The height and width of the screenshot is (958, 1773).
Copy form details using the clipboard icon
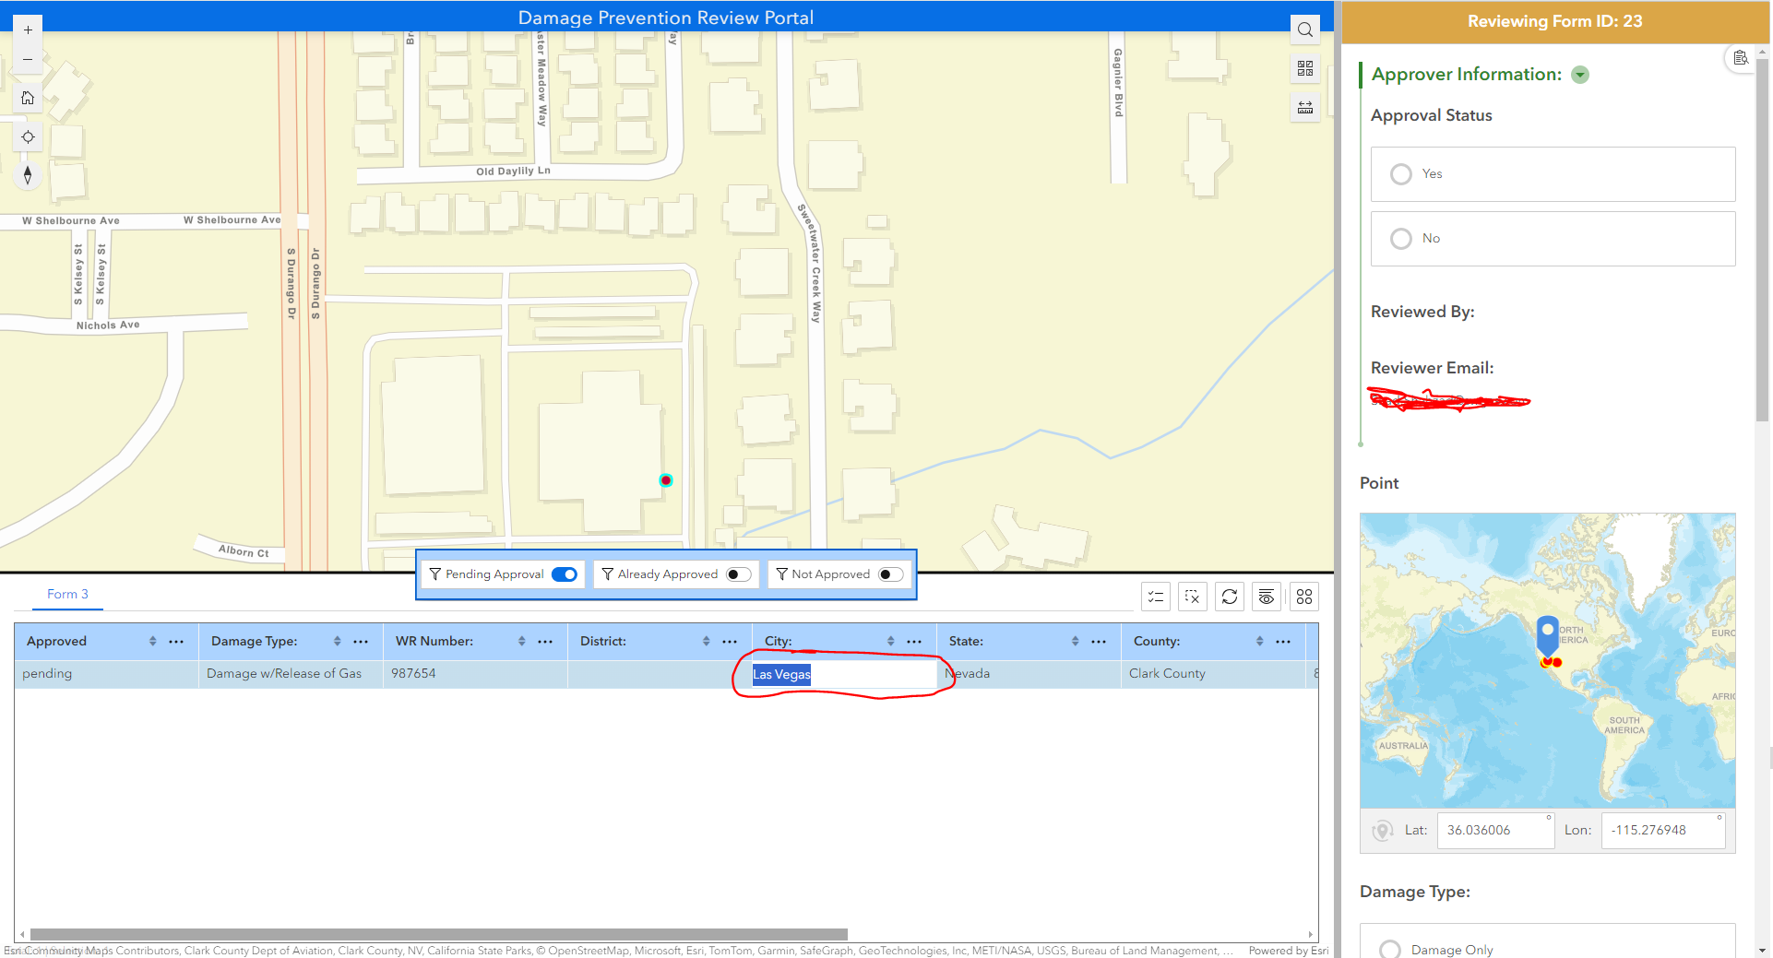pos(1741,57)
